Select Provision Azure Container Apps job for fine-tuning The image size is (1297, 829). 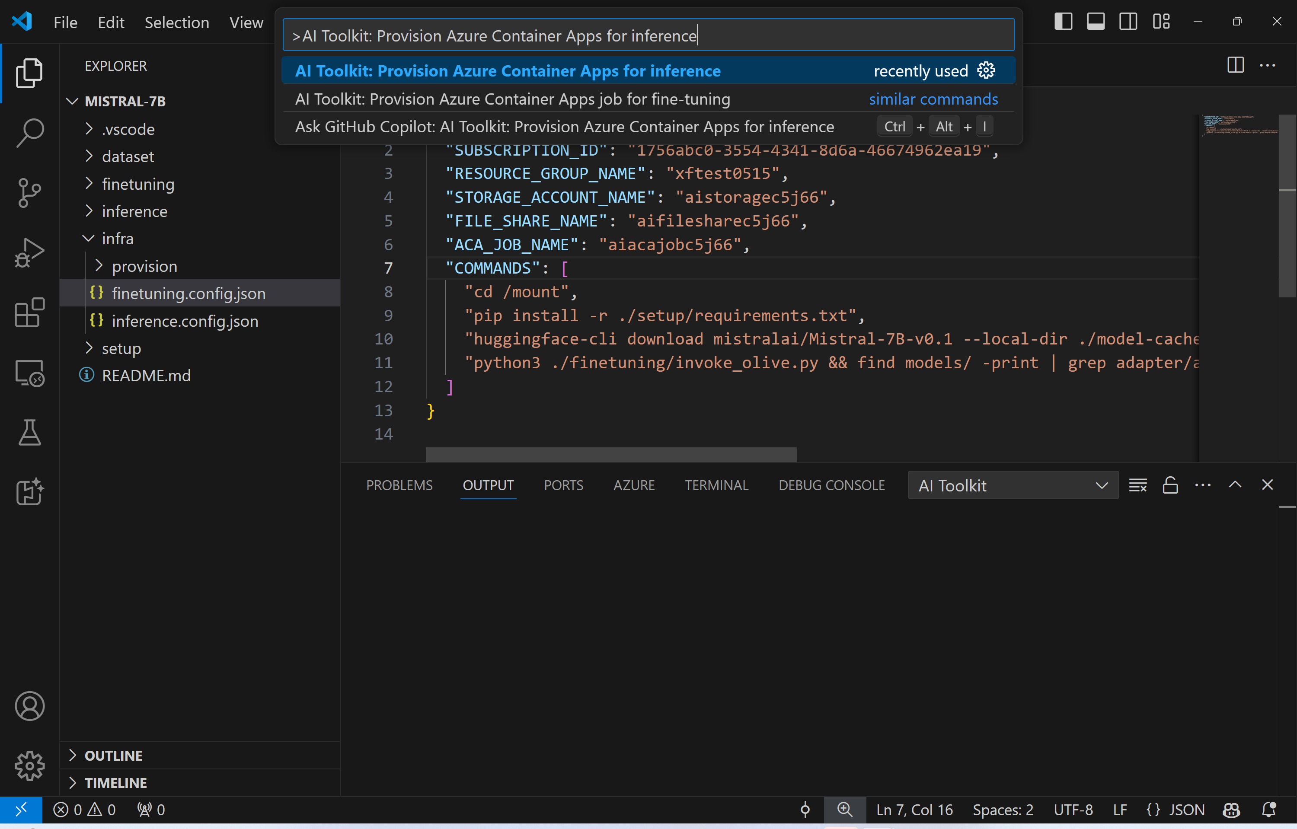648,99
